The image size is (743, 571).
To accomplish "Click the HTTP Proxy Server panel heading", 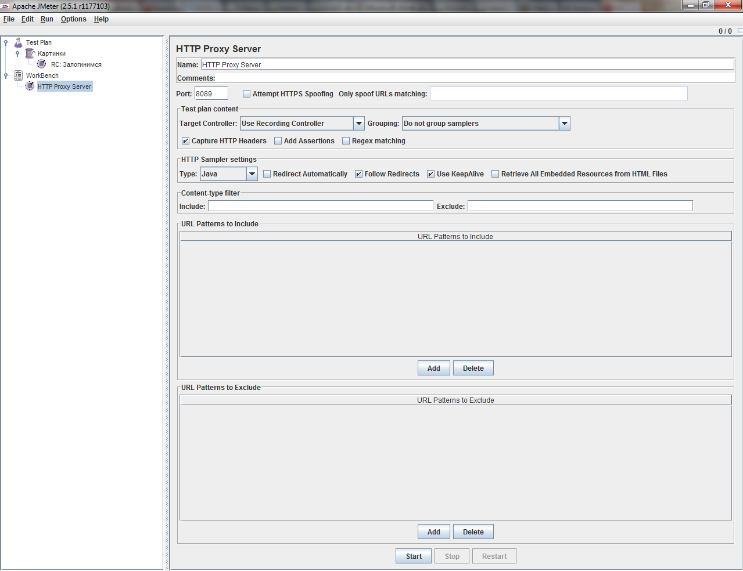I will click(x=218, y=49).
